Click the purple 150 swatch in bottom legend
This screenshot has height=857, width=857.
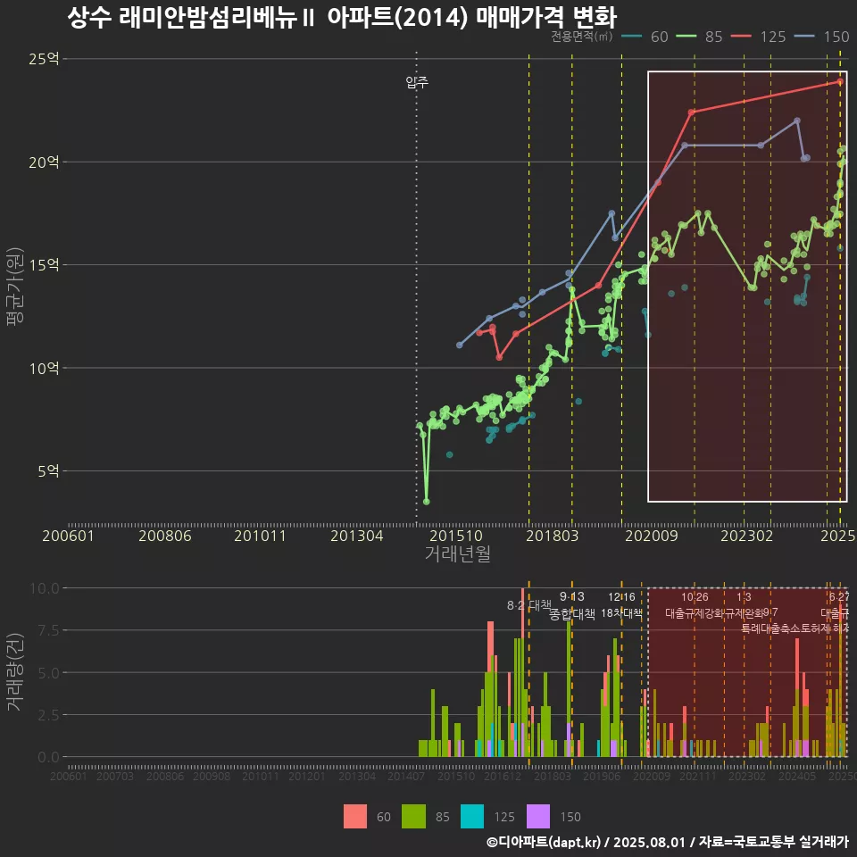click(x=538, y=816)
